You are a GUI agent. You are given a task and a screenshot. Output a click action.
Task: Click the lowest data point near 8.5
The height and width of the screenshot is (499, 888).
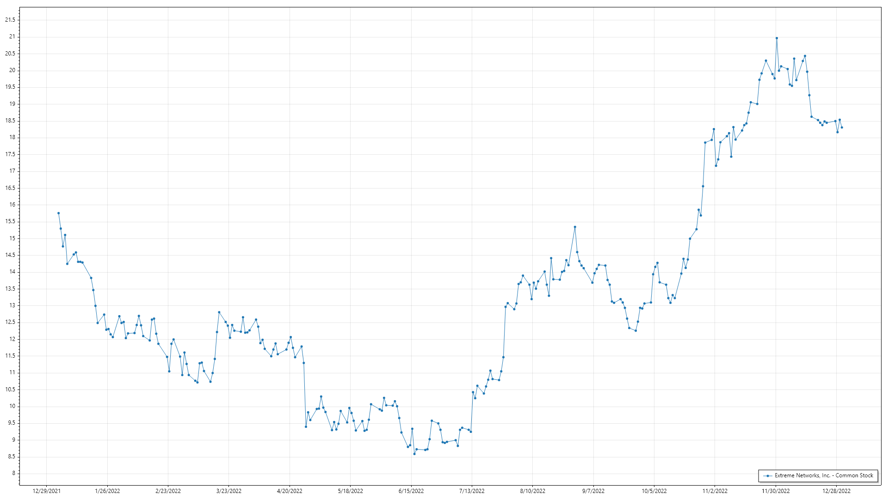pyautogui.click(x=414, y=454)
